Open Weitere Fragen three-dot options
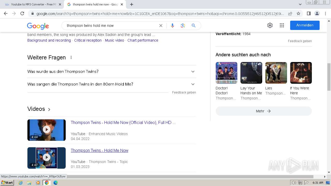 point(71,57)
